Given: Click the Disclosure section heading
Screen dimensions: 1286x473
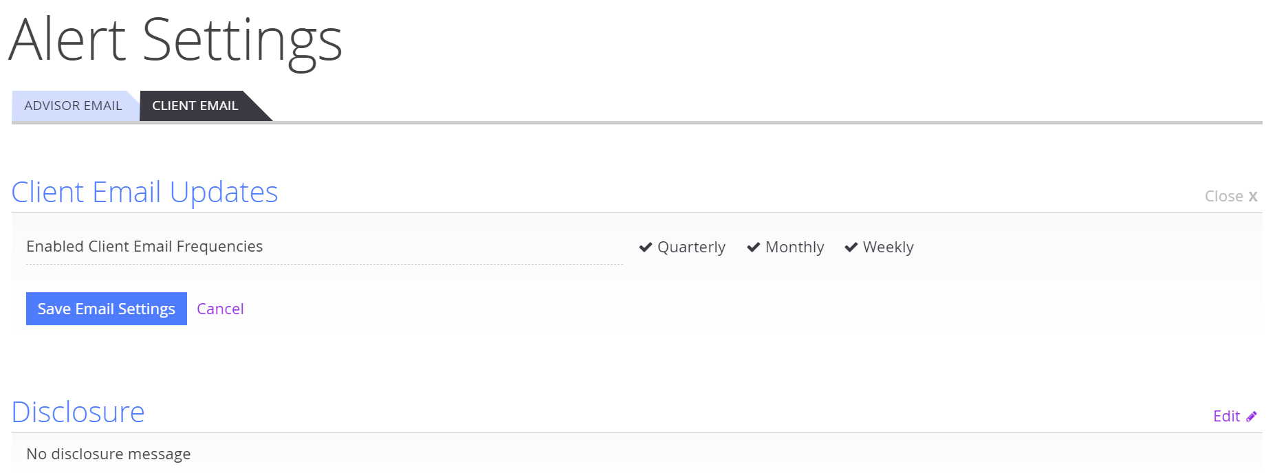Looking at the screenshot, I should tap(78, 412).
